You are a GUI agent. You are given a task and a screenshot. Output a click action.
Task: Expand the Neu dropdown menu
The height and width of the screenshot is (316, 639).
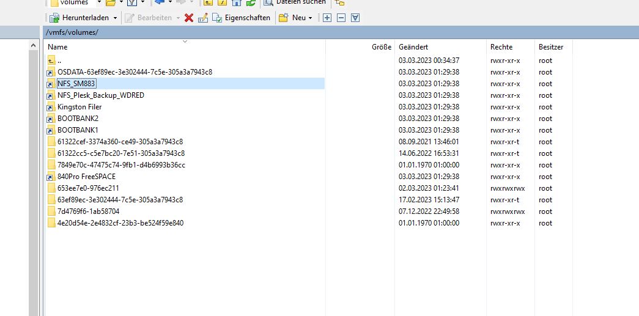tap(310, 18)
